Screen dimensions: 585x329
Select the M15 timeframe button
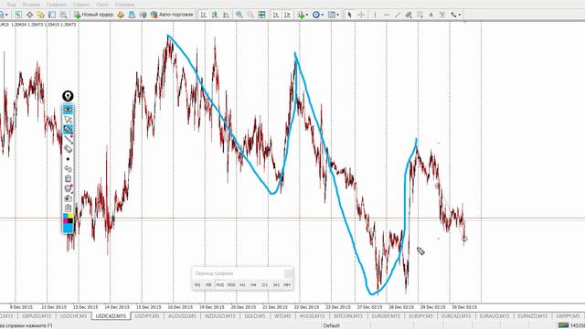(x=220, y=285)
